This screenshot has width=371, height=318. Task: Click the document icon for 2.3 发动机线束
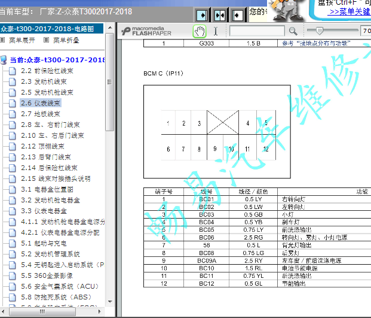click(13, 82)
